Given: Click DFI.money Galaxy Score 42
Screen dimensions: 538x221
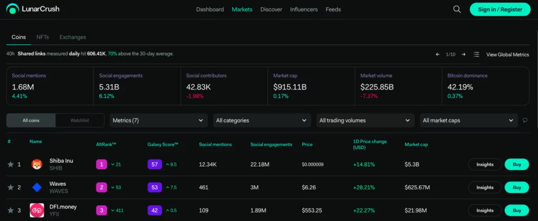Looking at the screenshot, I should coord(154,210).
